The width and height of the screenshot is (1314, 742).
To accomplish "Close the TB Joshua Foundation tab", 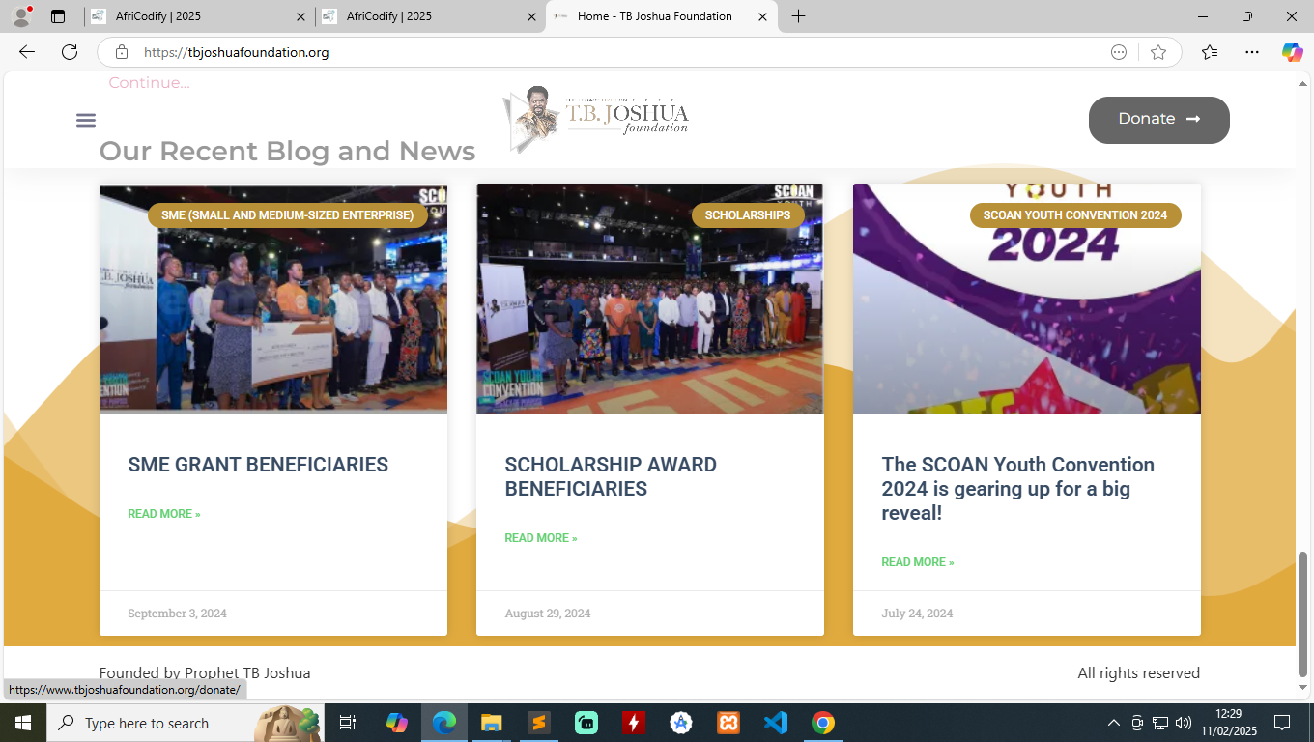I will click(x=762, y=16).
